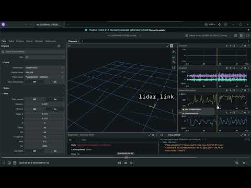Click the icon next to playback timestamp
The image size is (251, 188).
pos(15,163)
